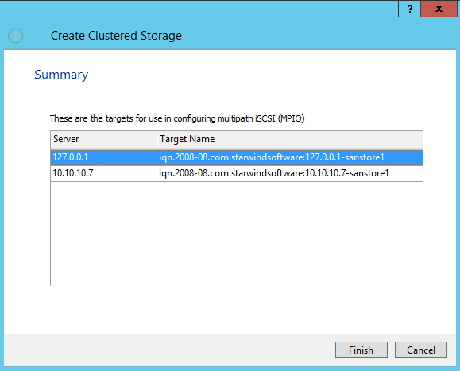Click the Summary heading

(61, 75)
